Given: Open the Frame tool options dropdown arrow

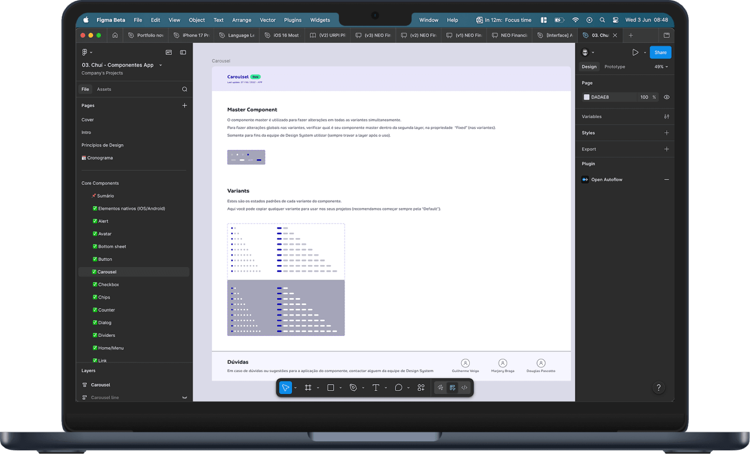Looking at the screenshot, I should click(318, 388).
